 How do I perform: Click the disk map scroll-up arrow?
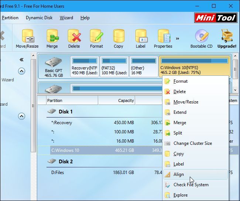[x=235, y=56]
